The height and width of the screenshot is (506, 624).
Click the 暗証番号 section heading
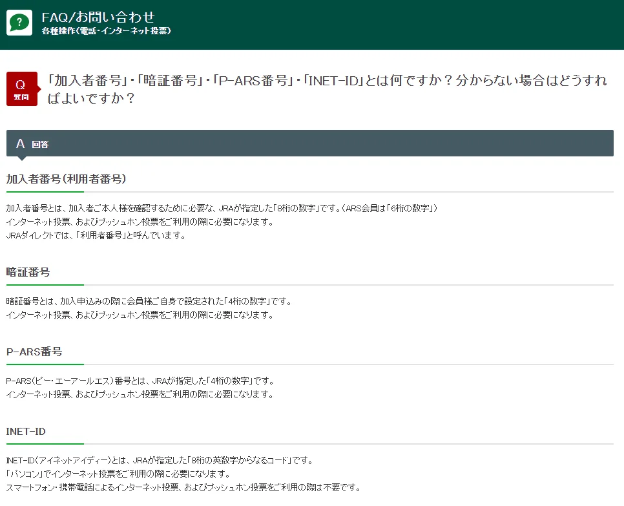pos(28,272)
